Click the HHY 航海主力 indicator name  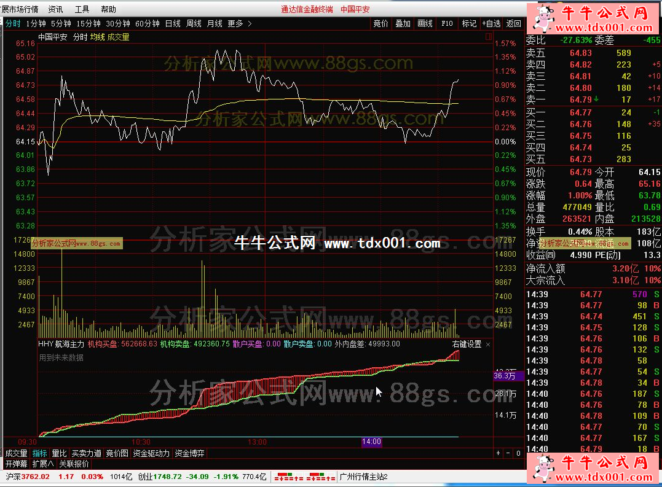(61, 344)
